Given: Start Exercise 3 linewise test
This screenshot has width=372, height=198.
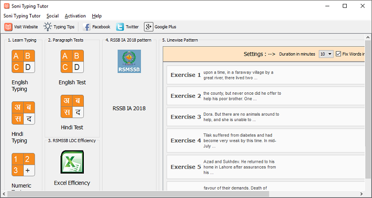Looking at the screenshot, I should click(265, 117).
